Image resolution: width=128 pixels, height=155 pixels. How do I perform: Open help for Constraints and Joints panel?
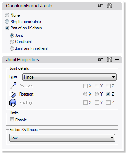(x=110, y=6)
